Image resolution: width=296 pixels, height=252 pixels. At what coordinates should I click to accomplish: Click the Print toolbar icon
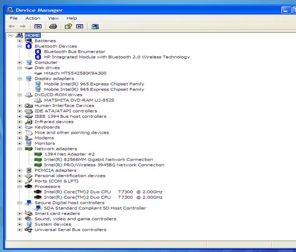53,26
